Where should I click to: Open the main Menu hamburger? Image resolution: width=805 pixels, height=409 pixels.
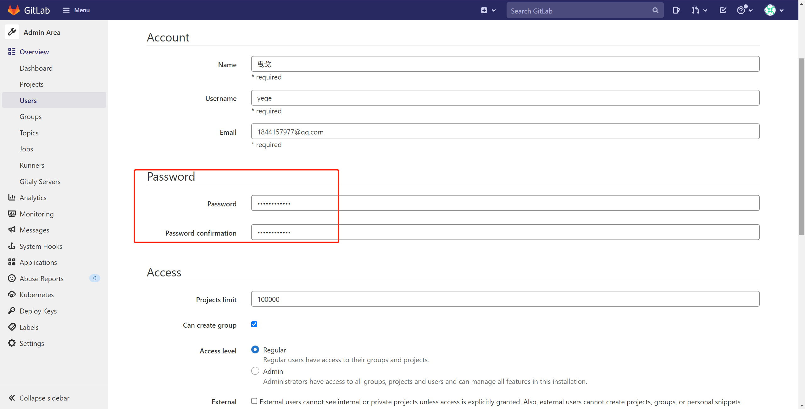[x=76, y=10]
